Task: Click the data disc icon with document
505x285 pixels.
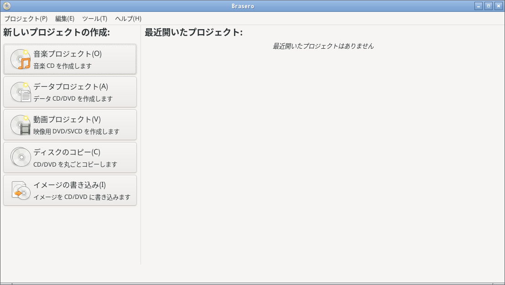Action: click(x=21, y=92)
